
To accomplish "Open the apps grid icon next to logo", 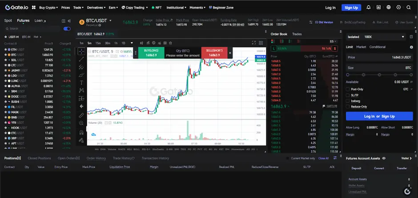I will tap(34, 8).
